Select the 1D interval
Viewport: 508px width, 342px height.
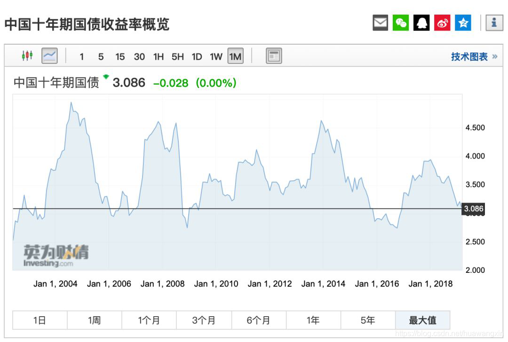(197, 57)
